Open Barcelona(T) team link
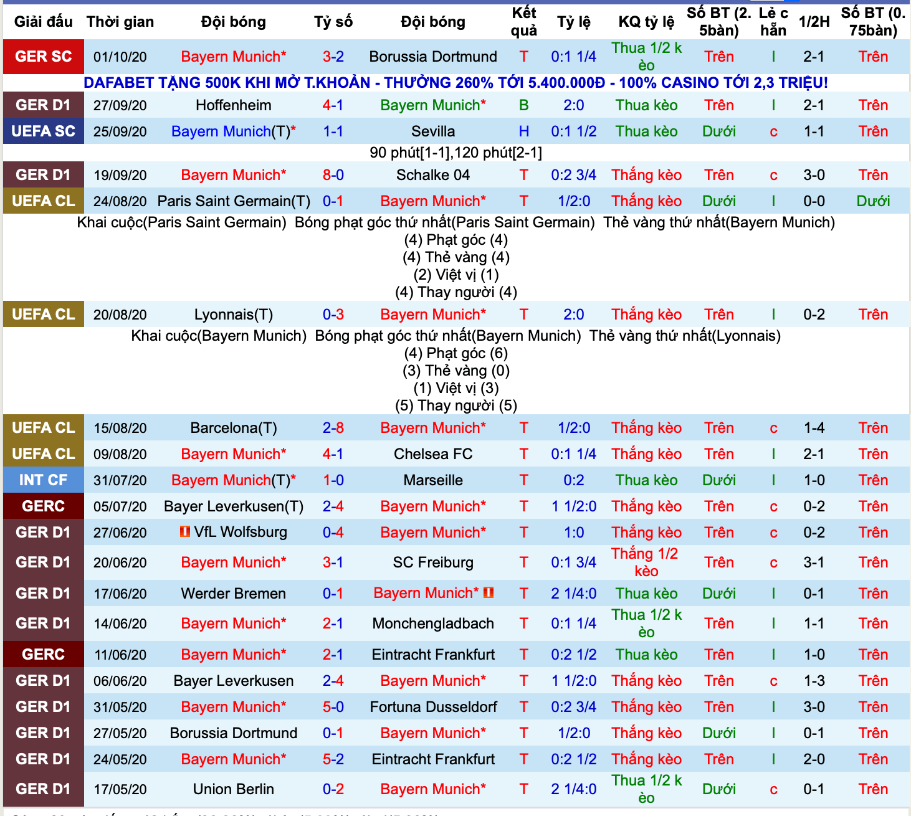Screen dimensions: 911x816 234,428
